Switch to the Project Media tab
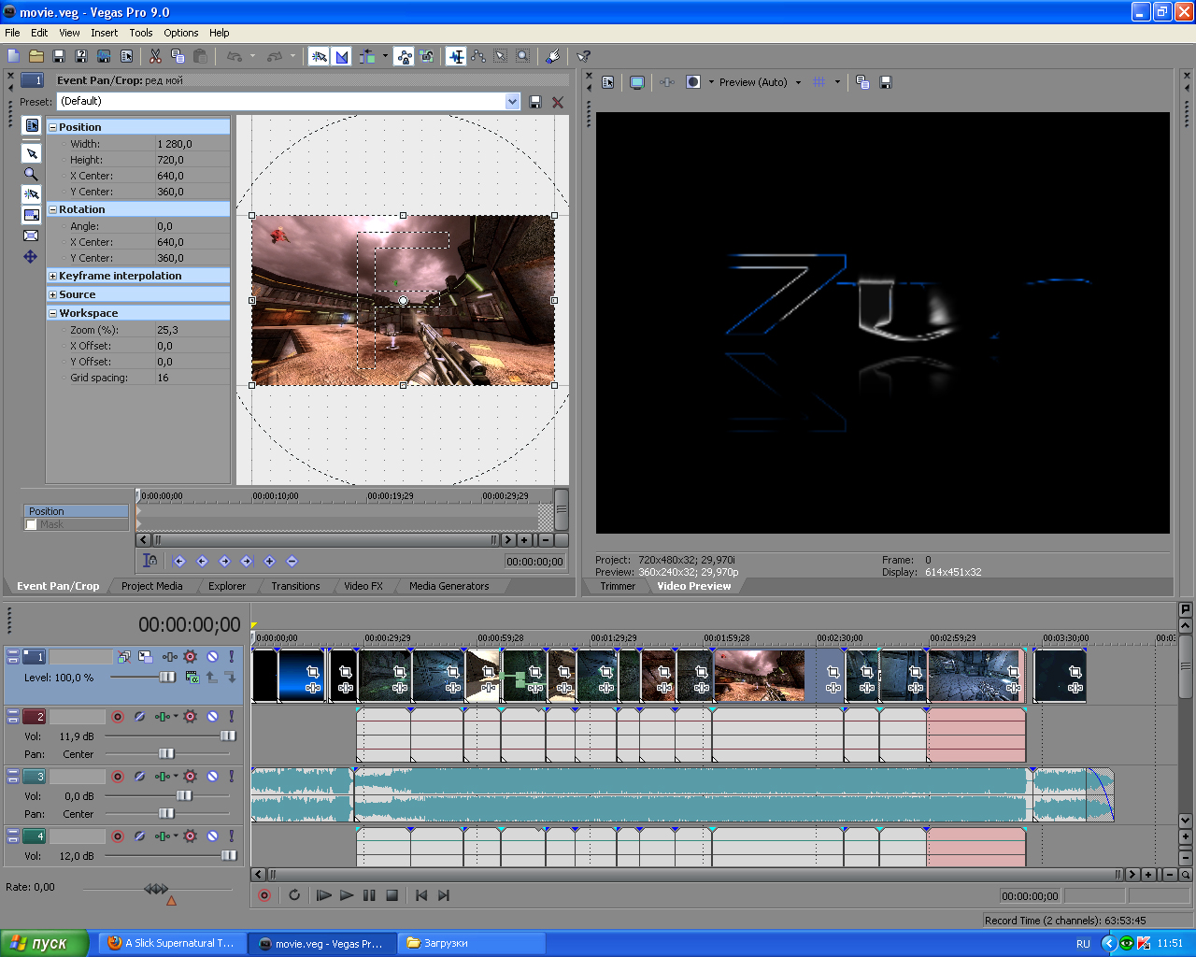Screen dimensions: 1196x957 point(151,586)
